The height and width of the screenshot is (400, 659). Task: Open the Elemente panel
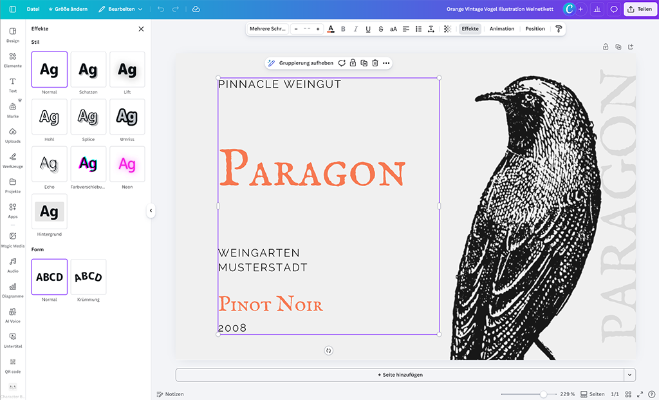click(x=13, y=60)
